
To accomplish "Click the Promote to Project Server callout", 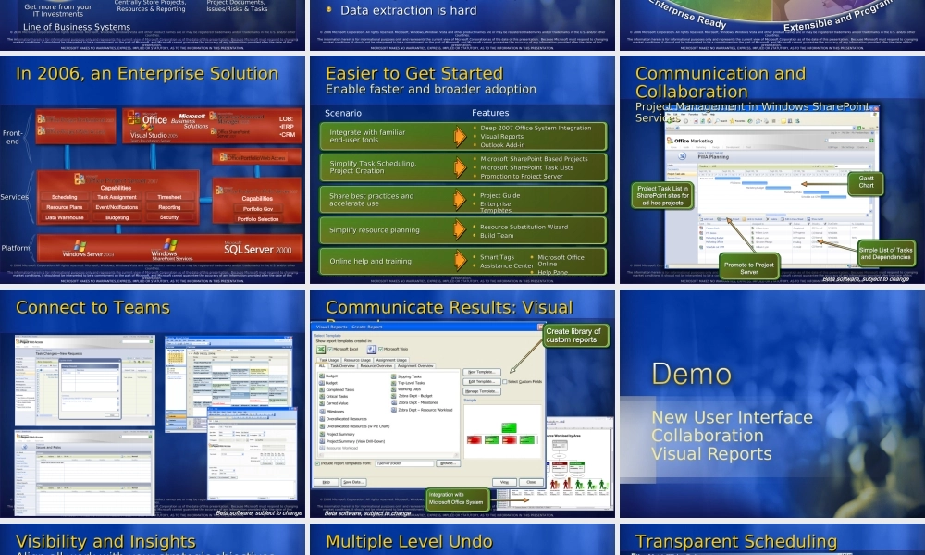I will pos(749,267).
